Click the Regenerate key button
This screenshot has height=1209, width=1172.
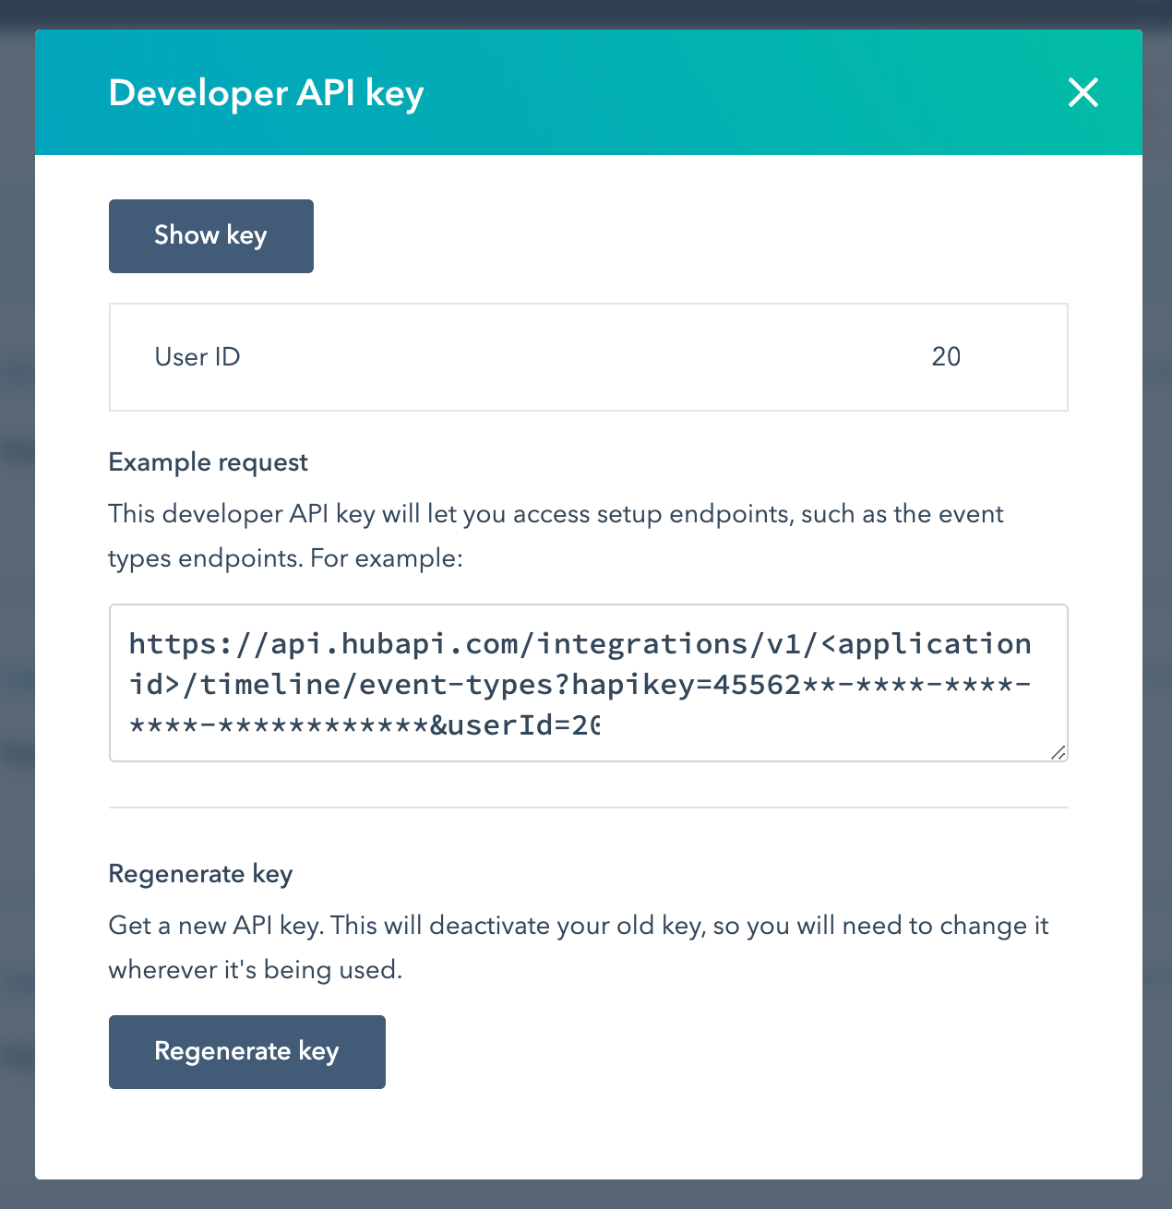click(246, 1051)
